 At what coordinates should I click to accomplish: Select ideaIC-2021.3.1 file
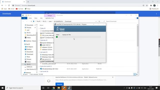tap(45, 45)
